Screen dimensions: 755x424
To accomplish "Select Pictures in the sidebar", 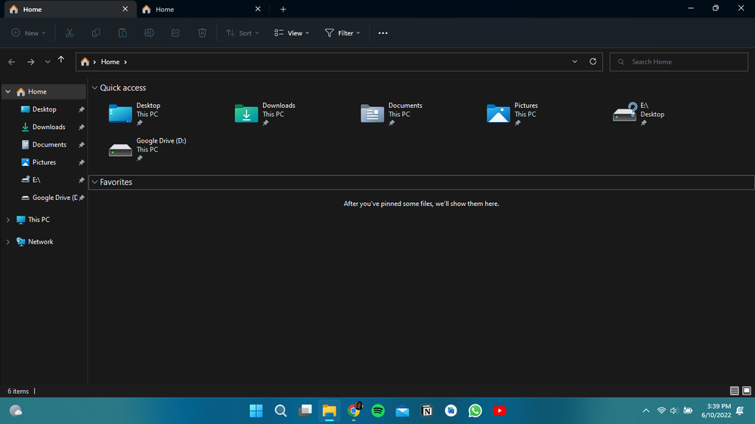I will [x=45, y=162].
